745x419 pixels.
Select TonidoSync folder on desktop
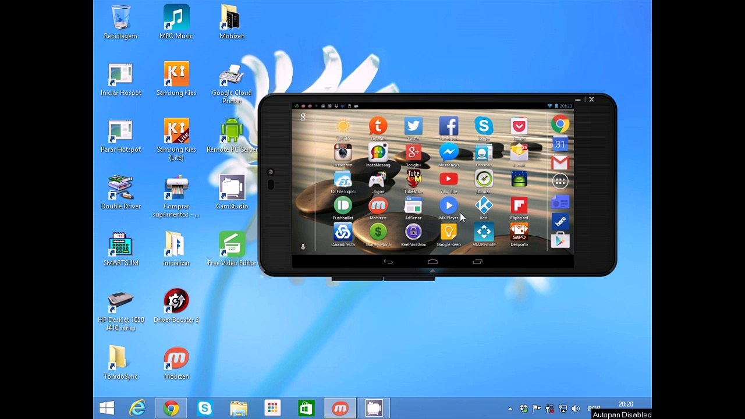click(x=120, y=362)
